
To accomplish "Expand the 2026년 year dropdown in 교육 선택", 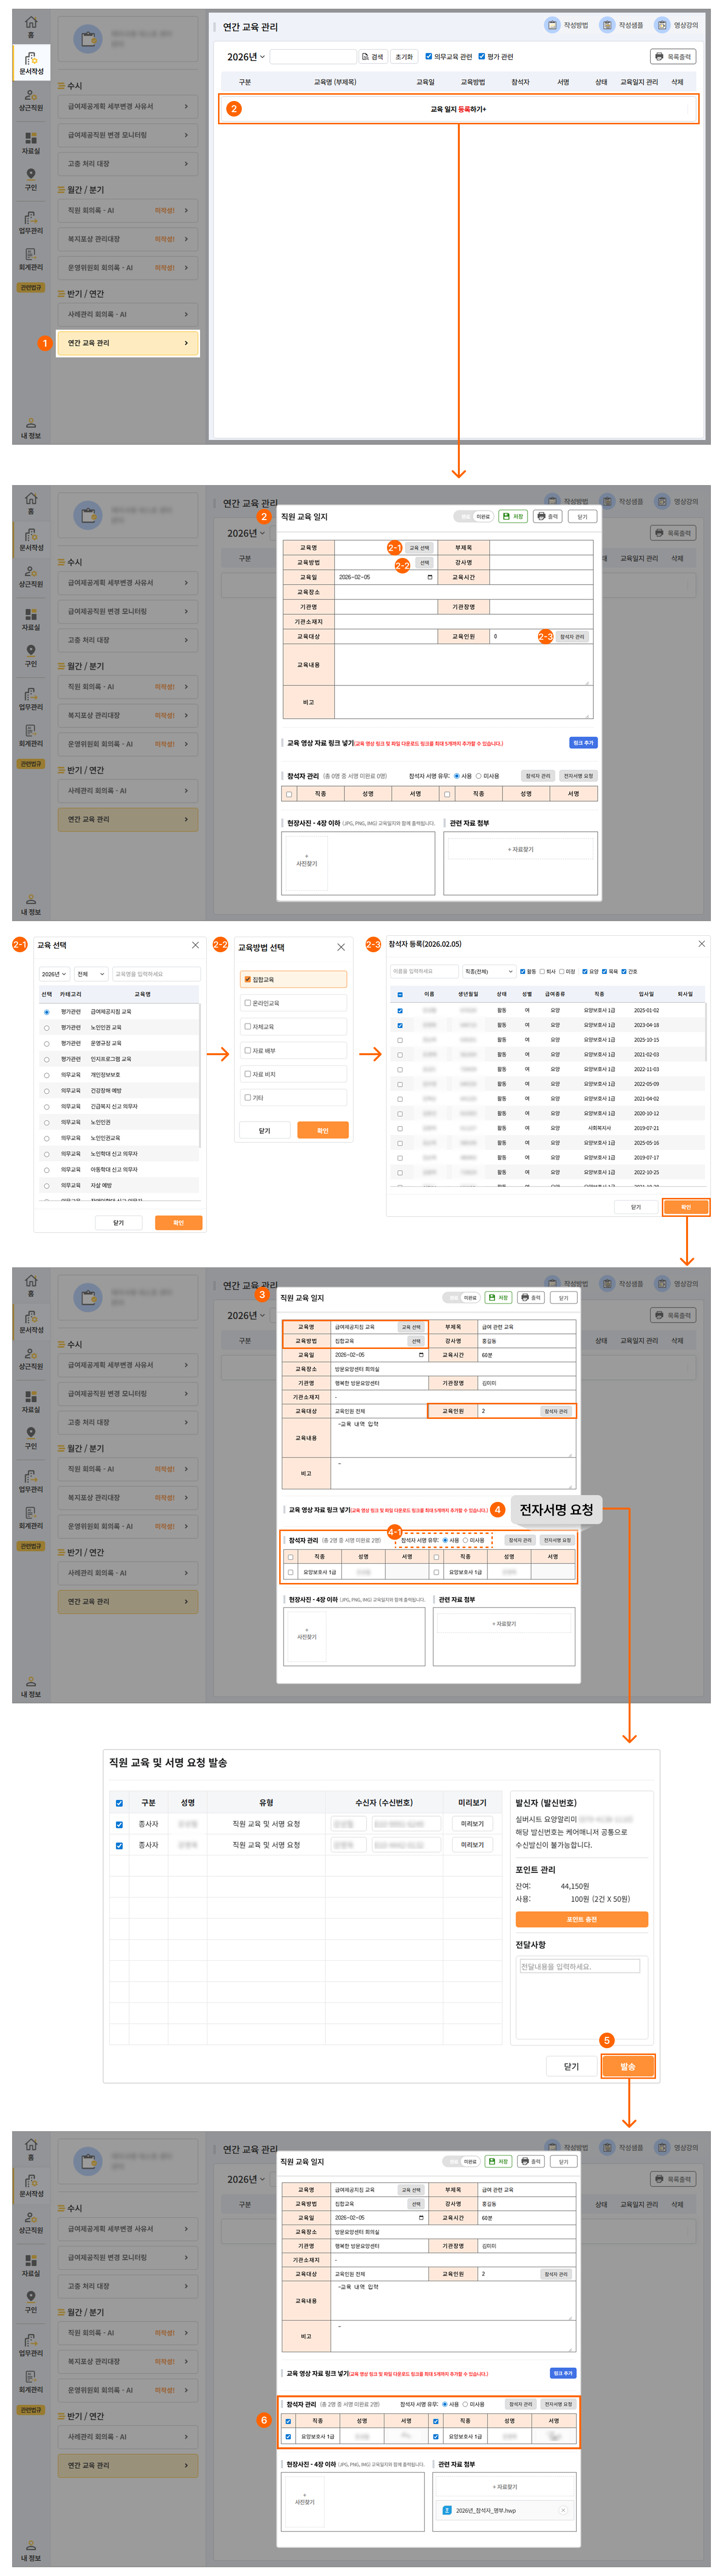I will 54,973.
